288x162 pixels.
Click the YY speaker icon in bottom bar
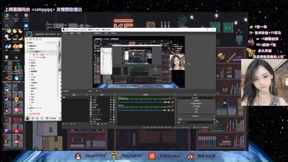click(x=33, y=118)
